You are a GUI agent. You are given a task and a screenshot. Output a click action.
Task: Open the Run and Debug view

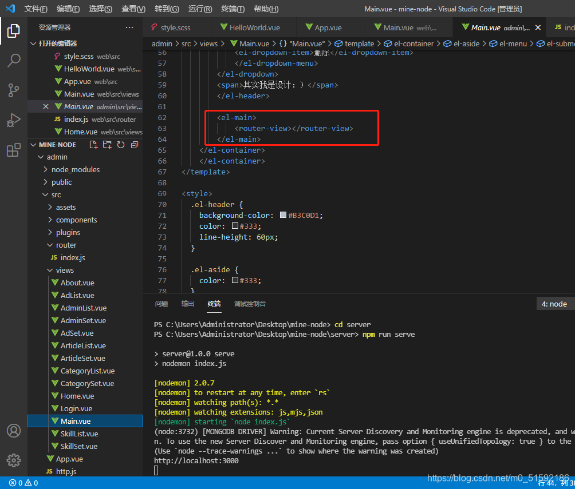click(14, 120)
